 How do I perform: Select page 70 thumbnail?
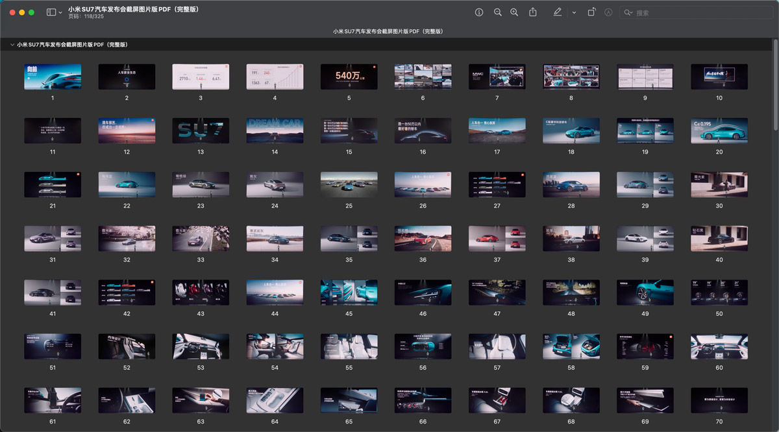click(719, 400)
